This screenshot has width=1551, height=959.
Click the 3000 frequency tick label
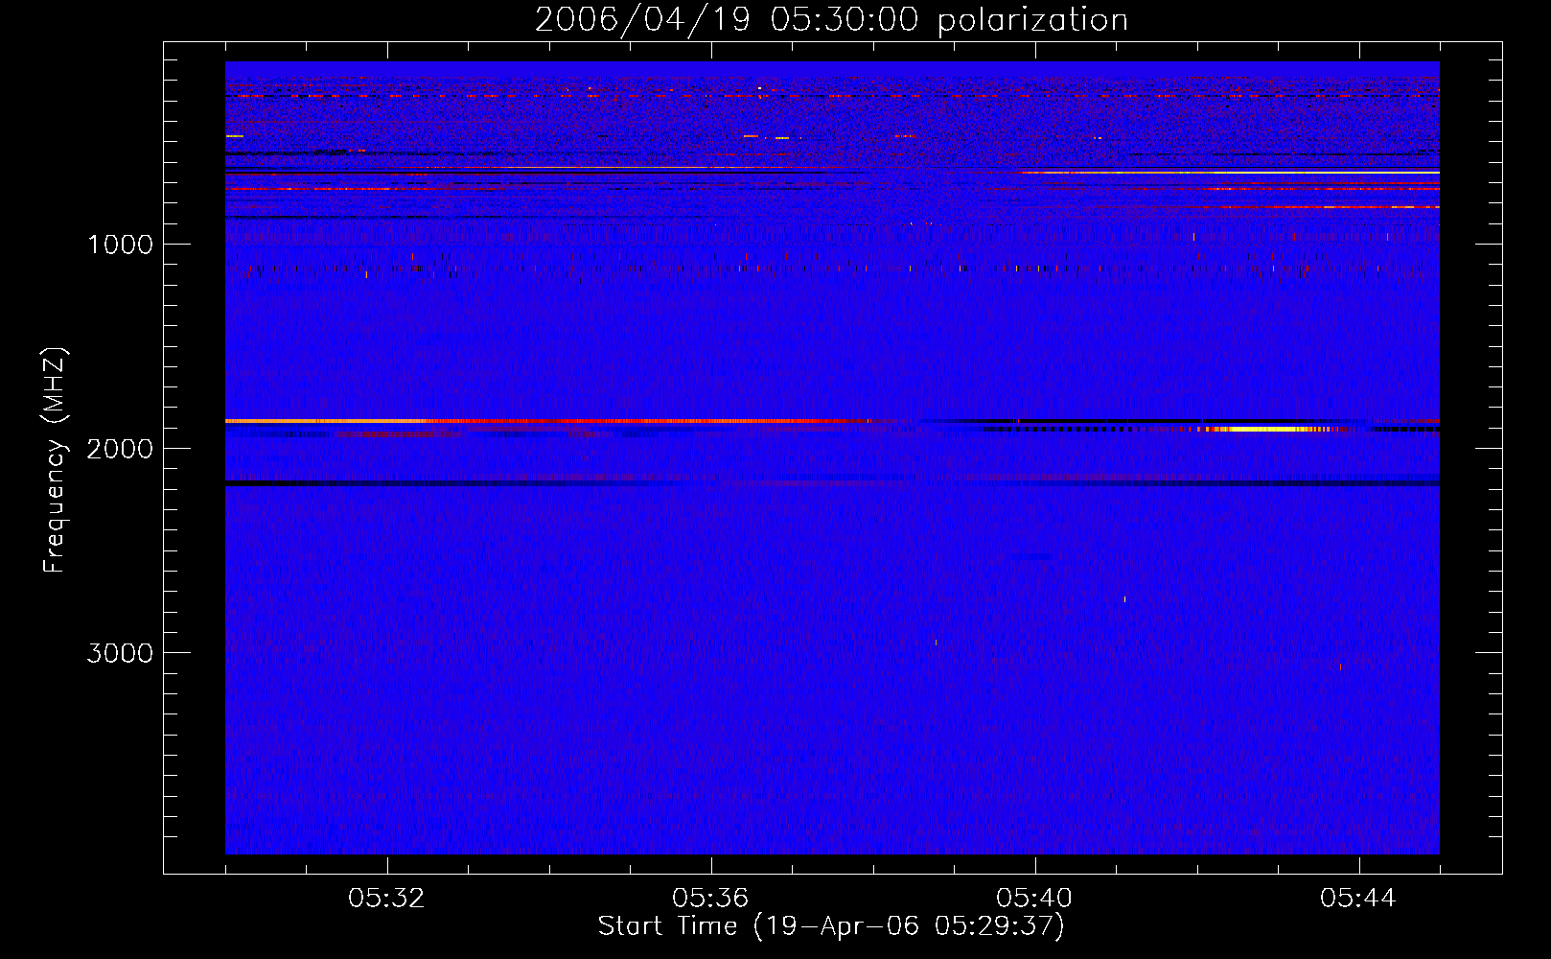[121, 653]
